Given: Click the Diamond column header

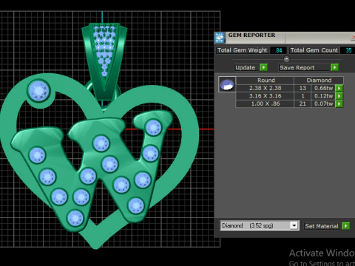Looking at the screenshot, I should 319,81.
